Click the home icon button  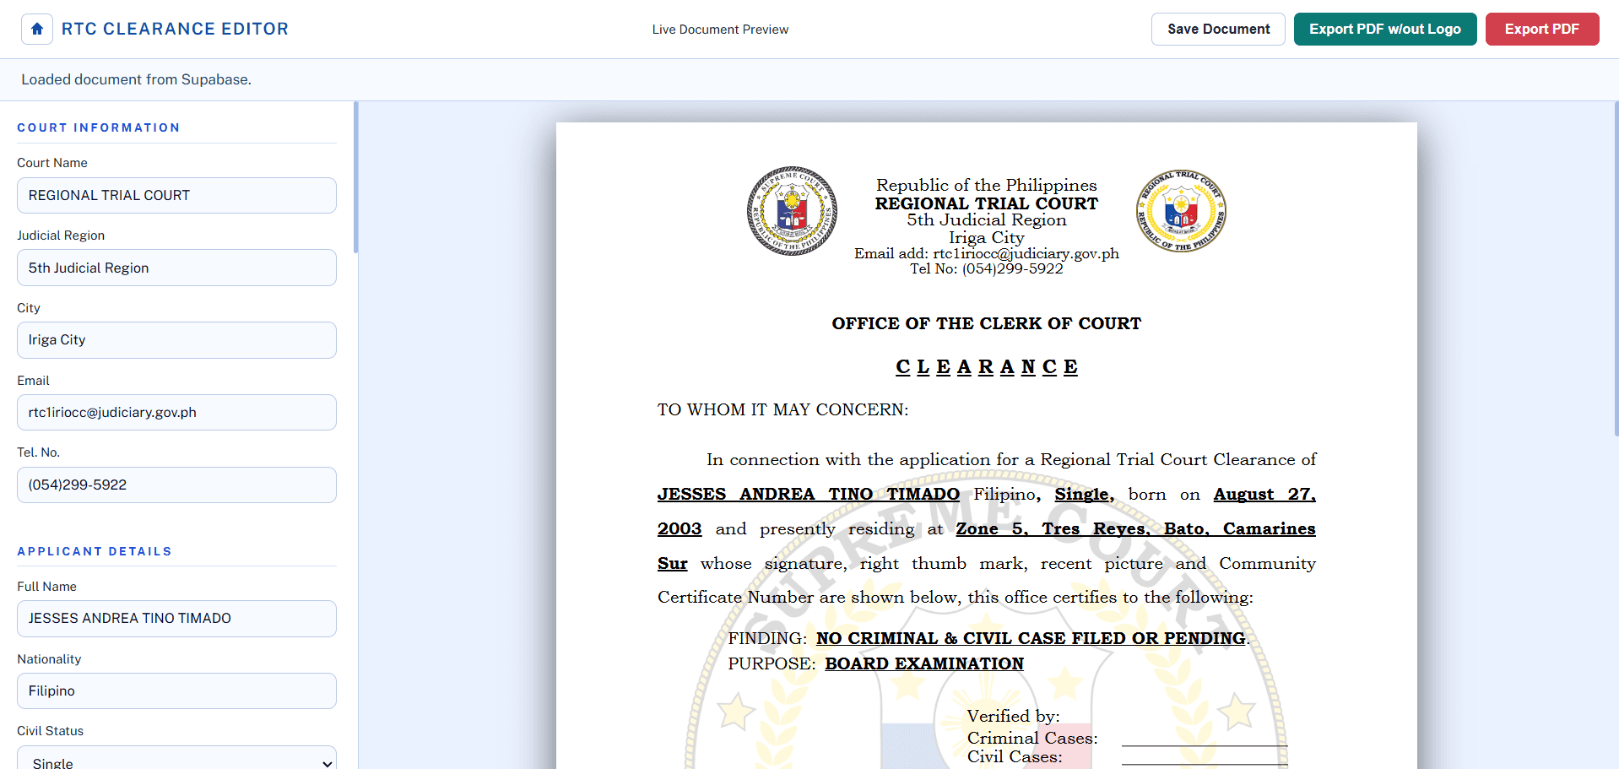[37, 29]
